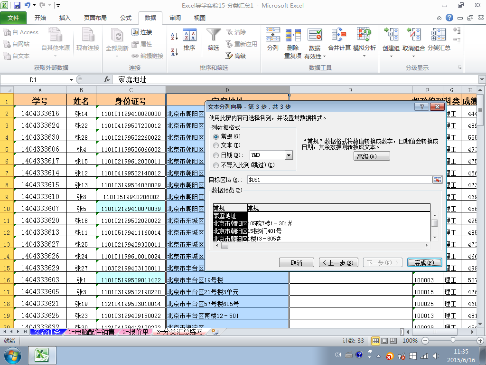Image resolution: width=486 pixels, height=365 pixels.
Task: Click Subtotal (分类汇总) icon
Action: 439,39
